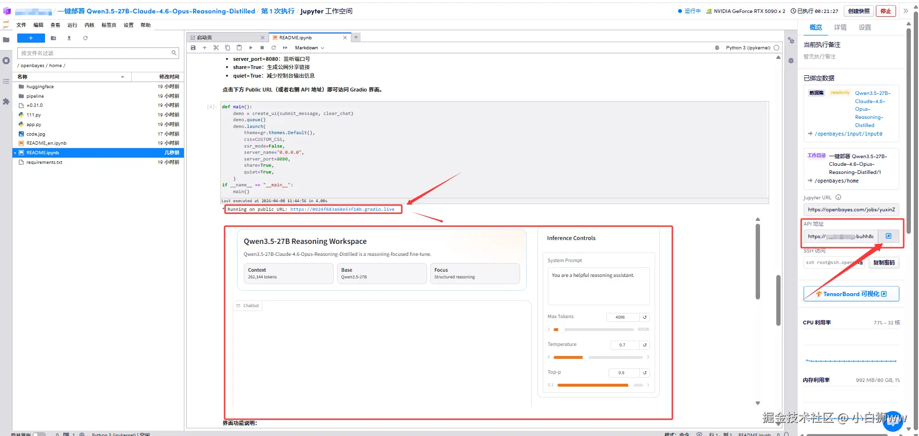Screen dimensions: 919x436
Task: Open the table of contents sidebar panel
Action: click(x=6, y=81)
